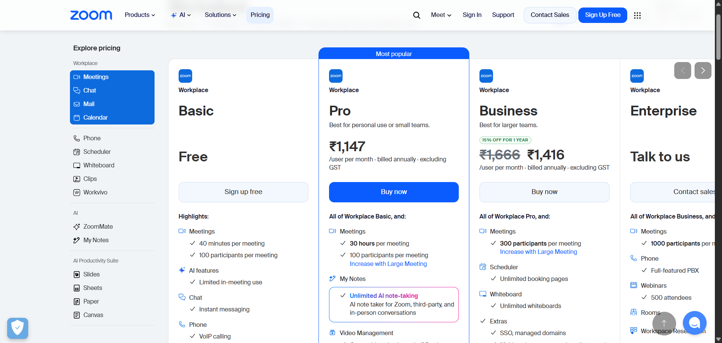Click the AI features sparkle icon in Basic
The width and height of the screenshot is (722, 343).
pyautogui.click(x=182, y=270)
